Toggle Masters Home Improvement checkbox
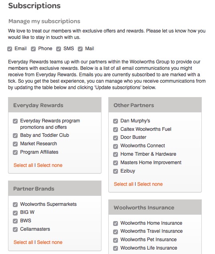 coord(116,163)
